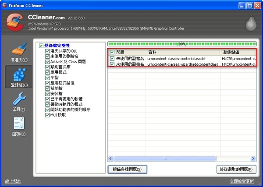The width and height of the screenshot is (263, 187).
Task: Click the CCleaner logo in the header
Action: [x=15, y=22]
